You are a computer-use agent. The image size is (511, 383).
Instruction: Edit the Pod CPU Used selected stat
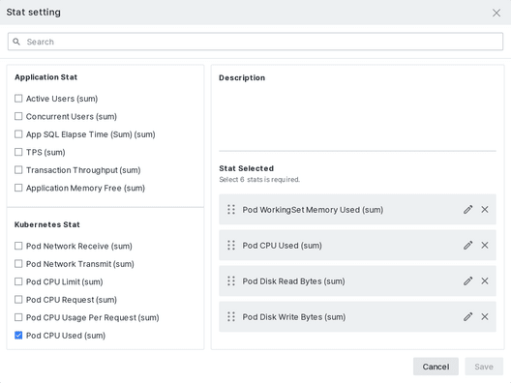pos(468,246)
